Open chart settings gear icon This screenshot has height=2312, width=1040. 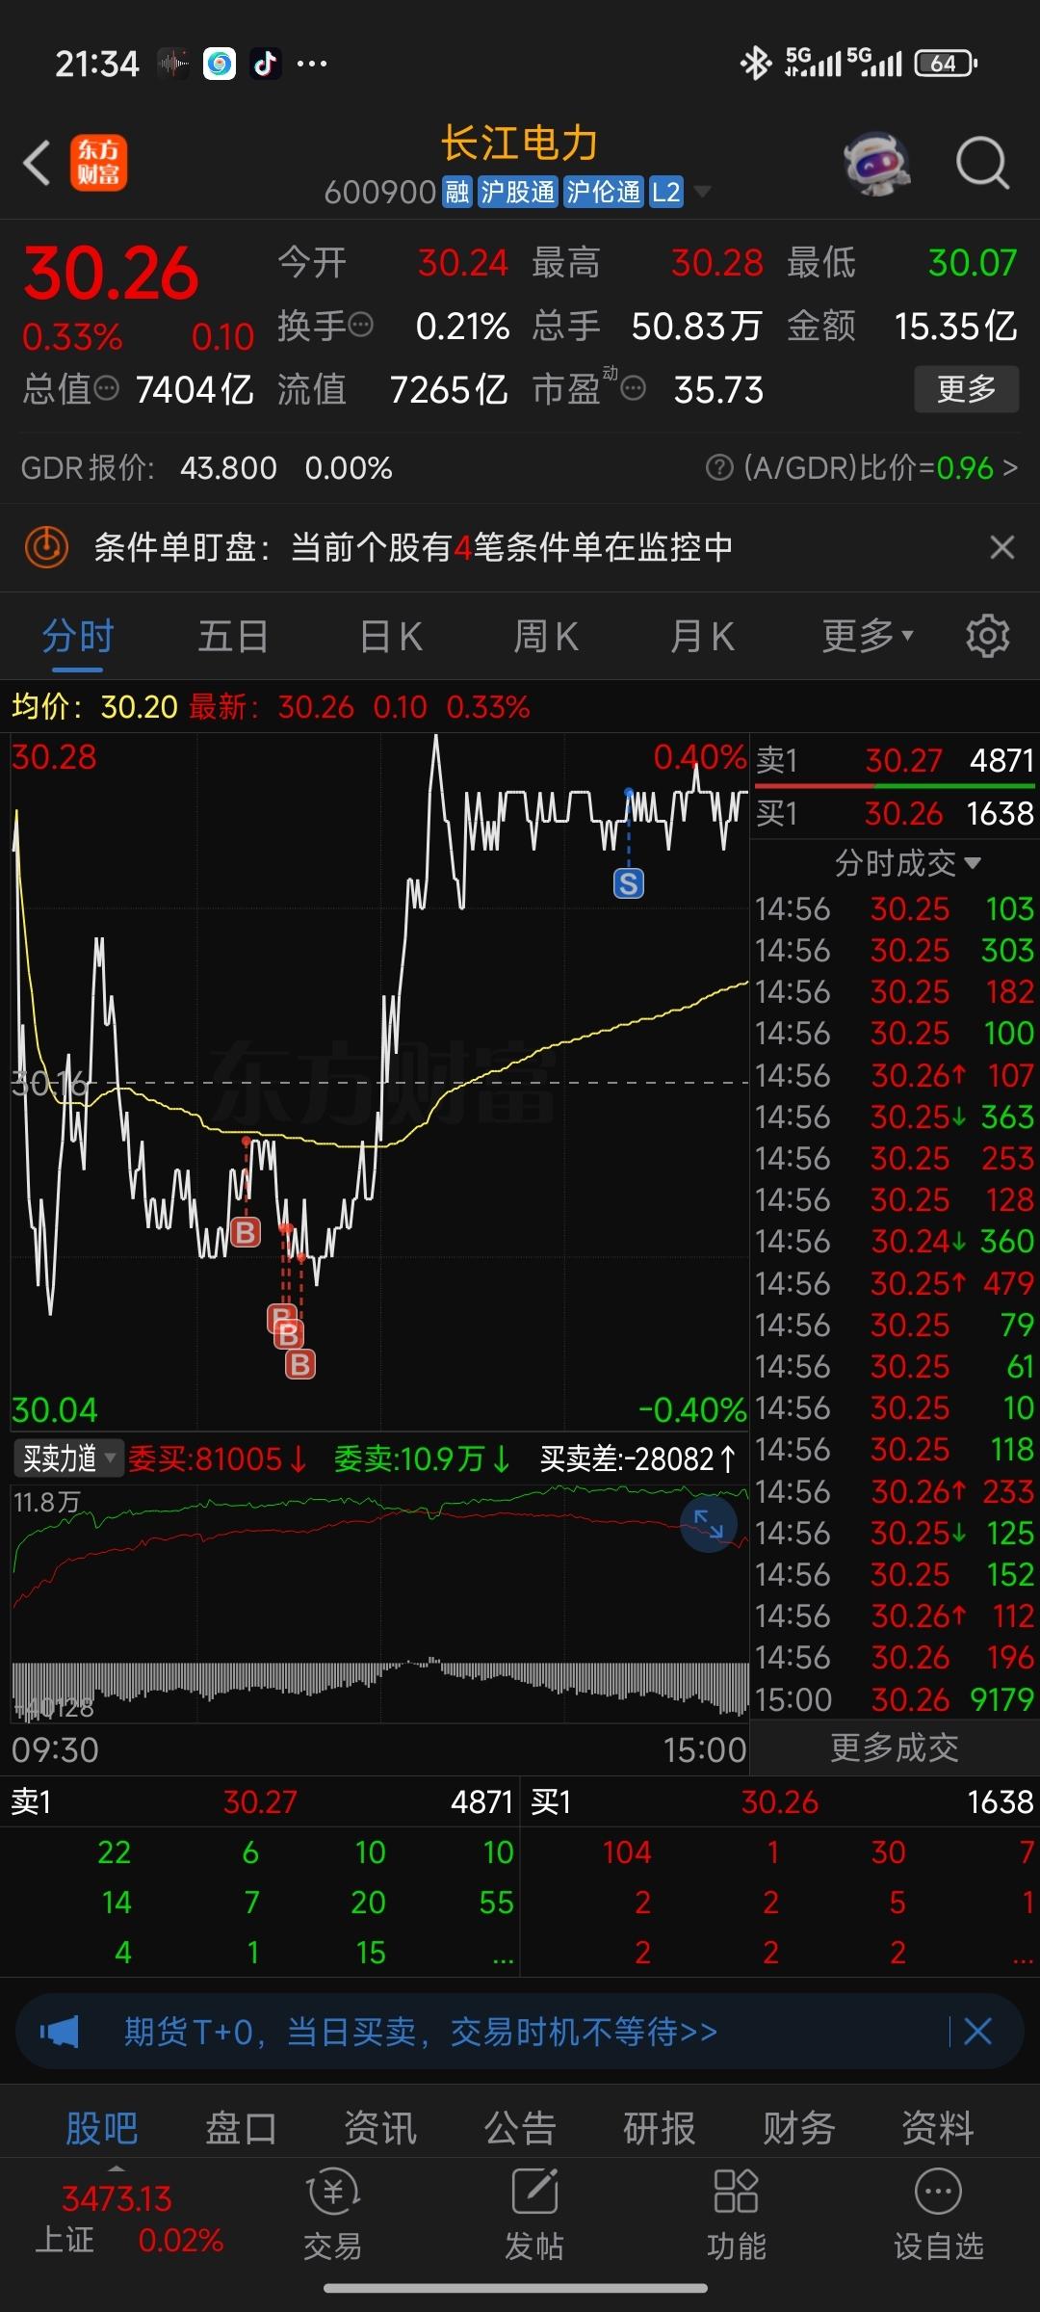pyautogui.click(x=988, y=637)
